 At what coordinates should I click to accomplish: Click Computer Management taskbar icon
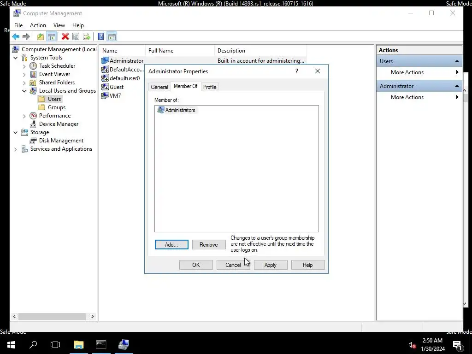(124, 344)
